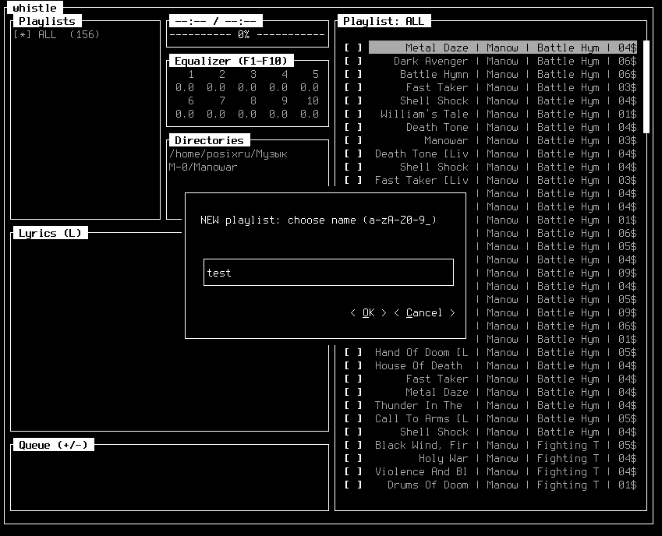Select the highlighted Metal Daze track title
The image size is (662, 536).
tap(437, 48)
